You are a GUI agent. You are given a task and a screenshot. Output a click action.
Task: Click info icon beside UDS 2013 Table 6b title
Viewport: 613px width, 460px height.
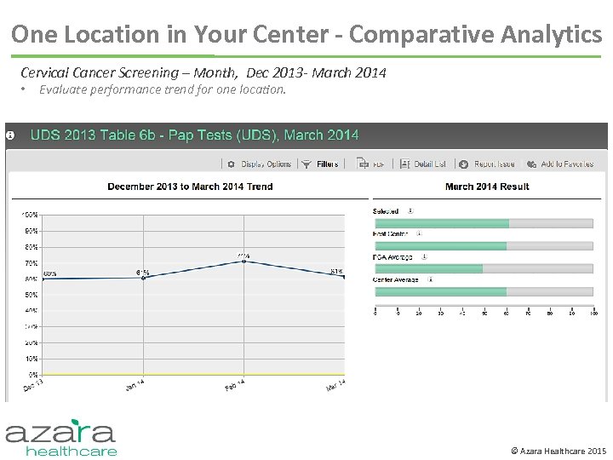[10, 135]
